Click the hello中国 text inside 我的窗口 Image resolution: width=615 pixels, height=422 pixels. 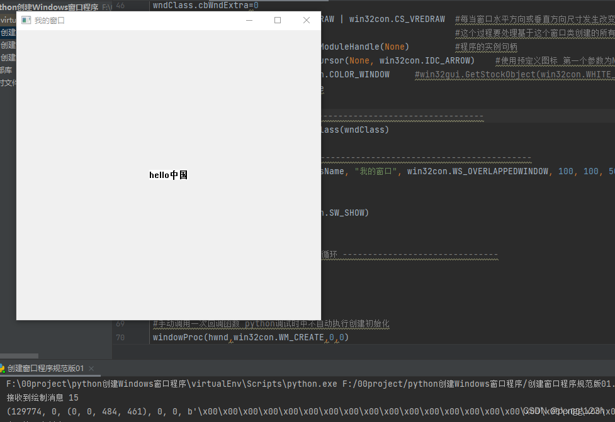pyautogui.click(x=168, y=175)
